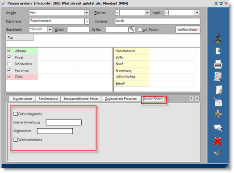This screenshot has height=173, width=234.
Task: Click the blue down-arrow title bar icon
Action: (x=216, y=4)
